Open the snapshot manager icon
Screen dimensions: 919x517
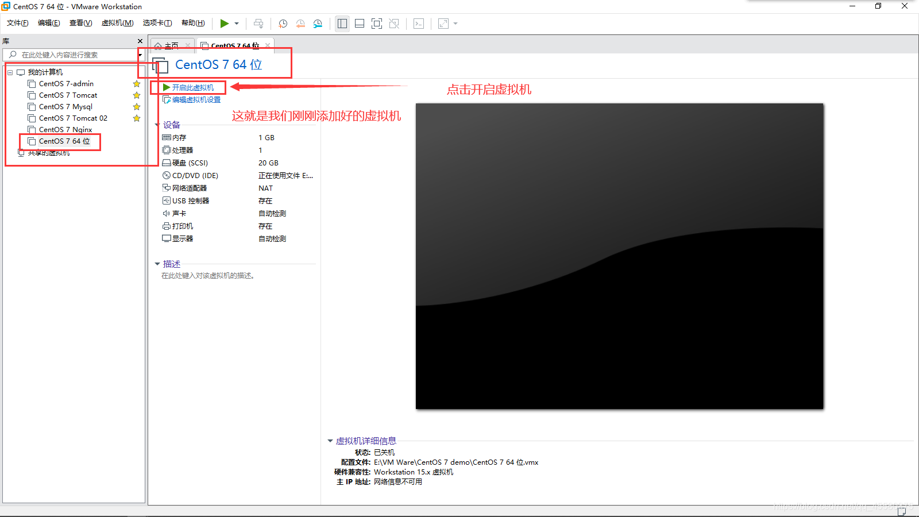pos(318,24)
